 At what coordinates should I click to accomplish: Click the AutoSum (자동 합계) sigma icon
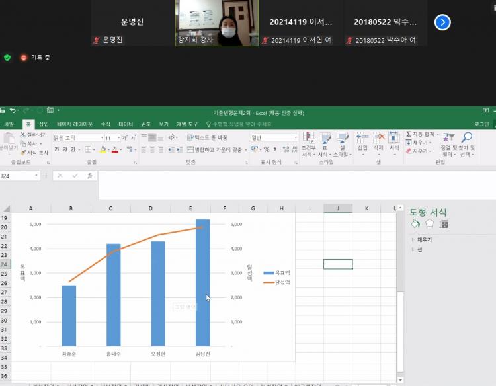[409, 135]
